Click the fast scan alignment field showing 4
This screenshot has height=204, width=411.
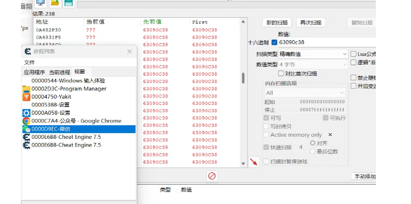tap(301, 147)
